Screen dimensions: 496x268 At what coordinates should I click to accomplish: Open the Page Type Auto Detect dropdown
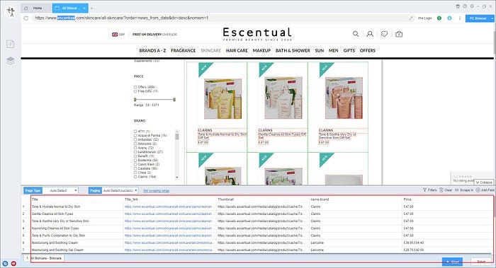(x=60, y=190)
